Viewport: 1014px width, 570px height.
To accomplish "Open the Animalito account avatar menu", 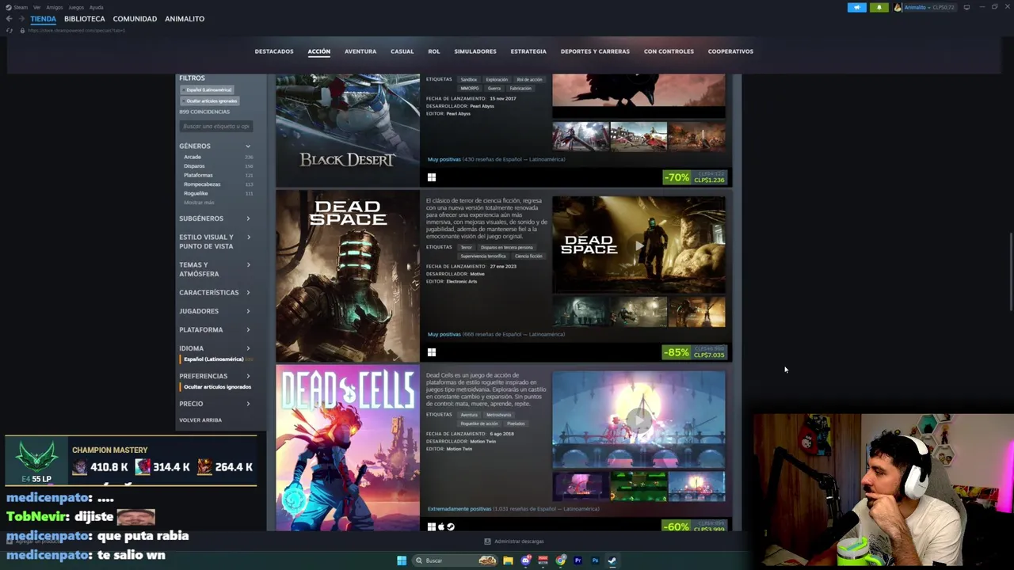I will 898,7.
